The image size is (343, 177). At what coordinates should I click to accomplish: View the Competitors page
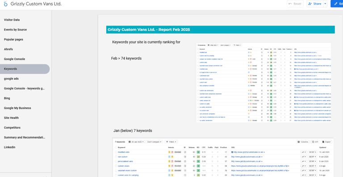(12, 127)
